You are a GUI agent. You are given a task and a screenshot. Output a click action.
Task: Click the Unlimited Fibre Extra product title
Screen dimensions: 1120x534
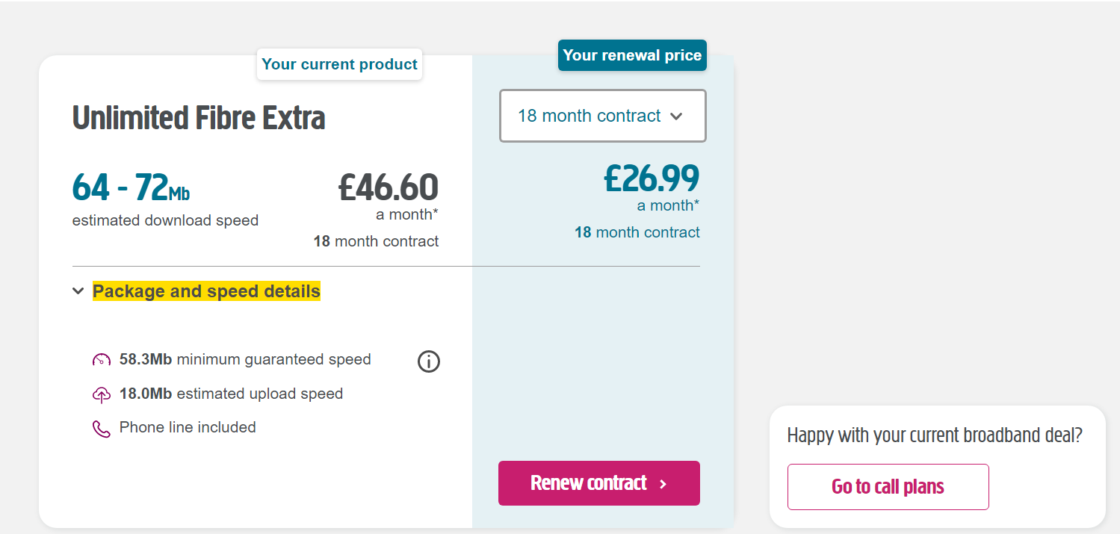[x=198, y=117]
